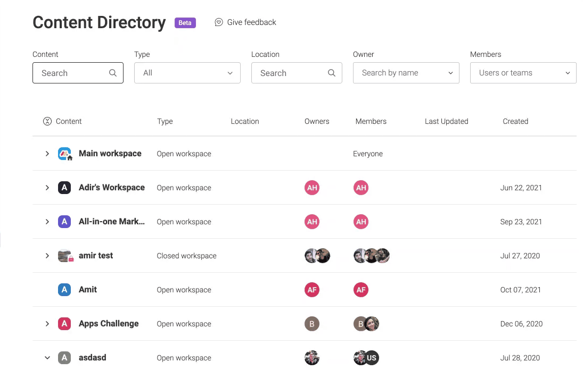The width and height of the screenshot is (583, 370).
Task: Expand the Adir's Workspace row
Action: coord(47,188)
